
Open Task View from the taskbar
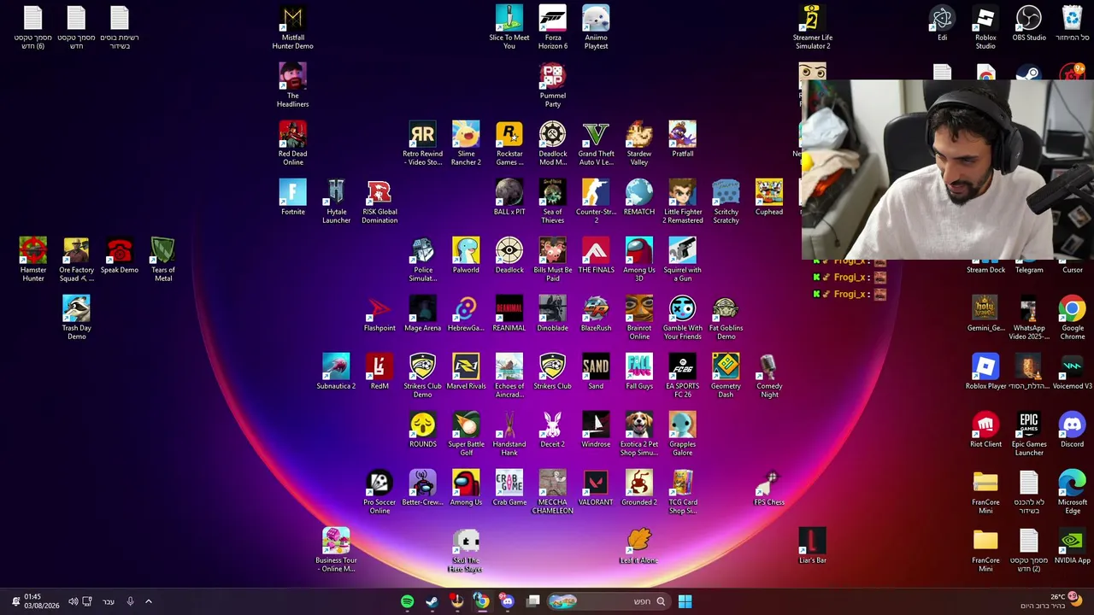533,601
